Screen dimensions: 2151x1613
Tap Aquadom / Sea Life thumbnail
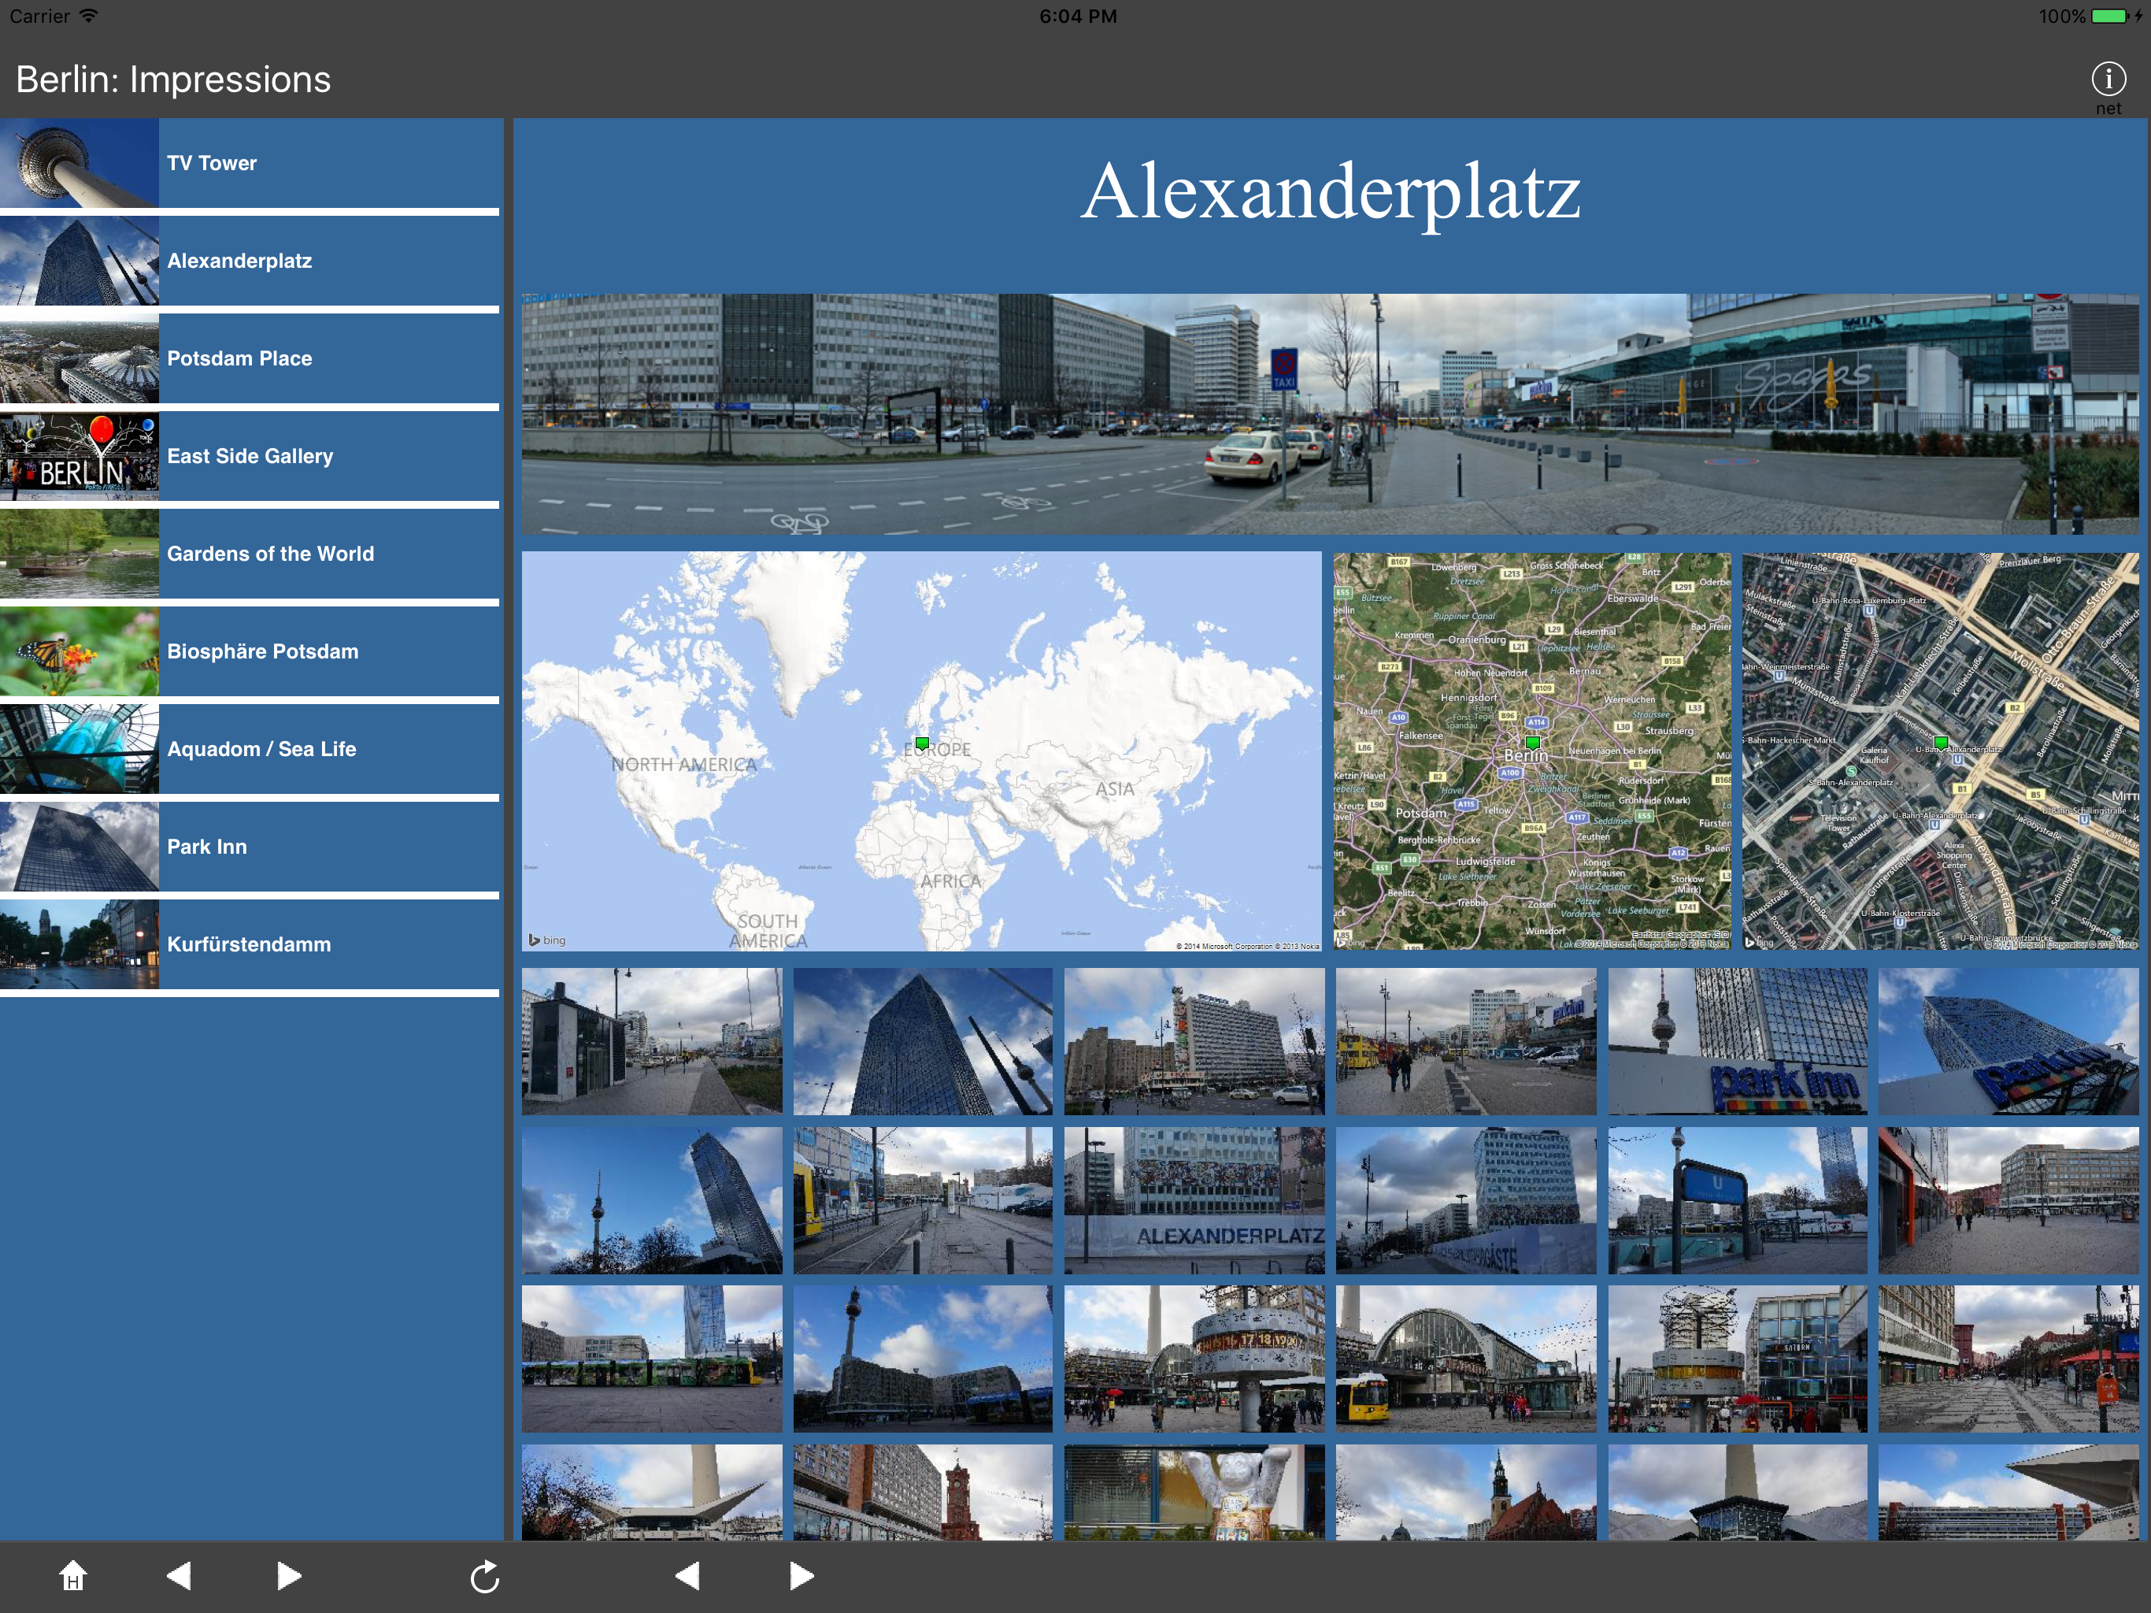[x=80, y=748]
